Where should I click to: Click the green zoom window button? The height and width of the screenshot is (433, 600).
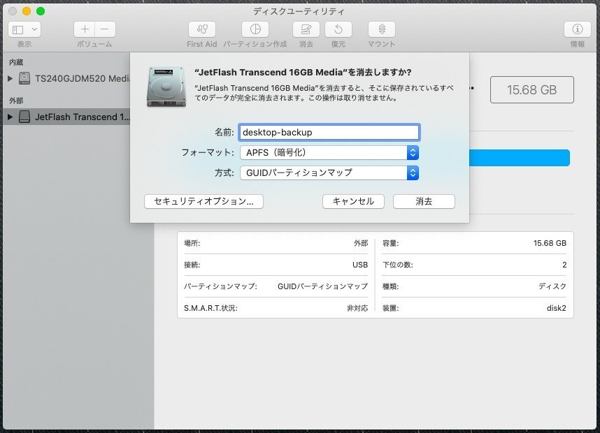click(x=41, y=11)
